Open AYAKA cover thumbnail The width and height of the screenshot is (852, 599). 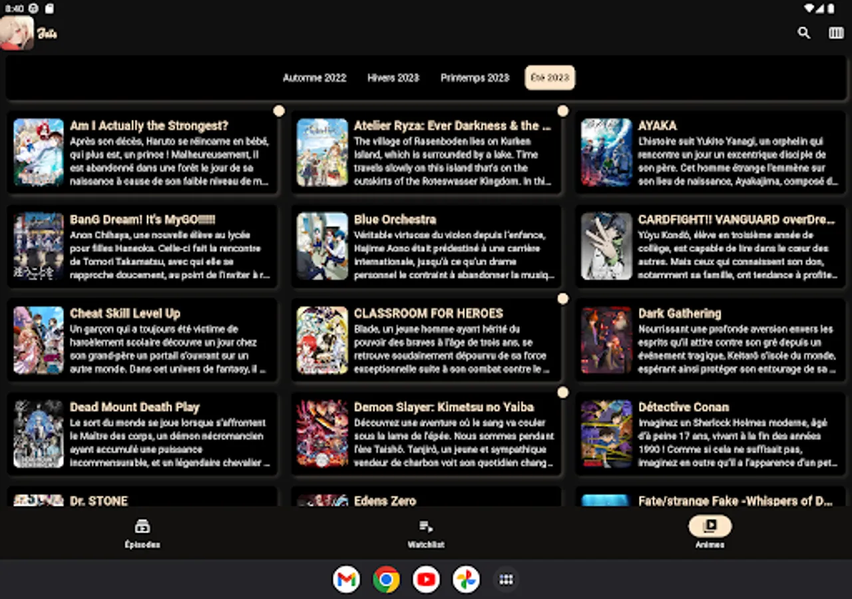point(606,152)
